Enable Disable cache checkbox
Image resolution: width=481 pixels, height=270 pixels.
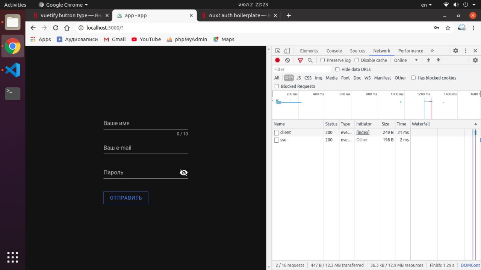pos(357,60)
